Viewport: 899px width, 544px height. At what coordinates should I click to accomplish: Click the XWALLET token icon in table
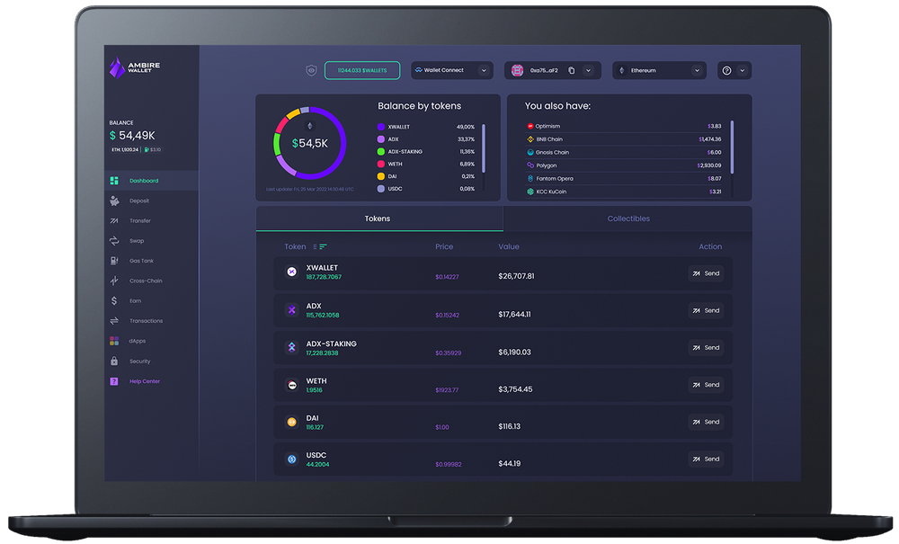coord(292,272)
